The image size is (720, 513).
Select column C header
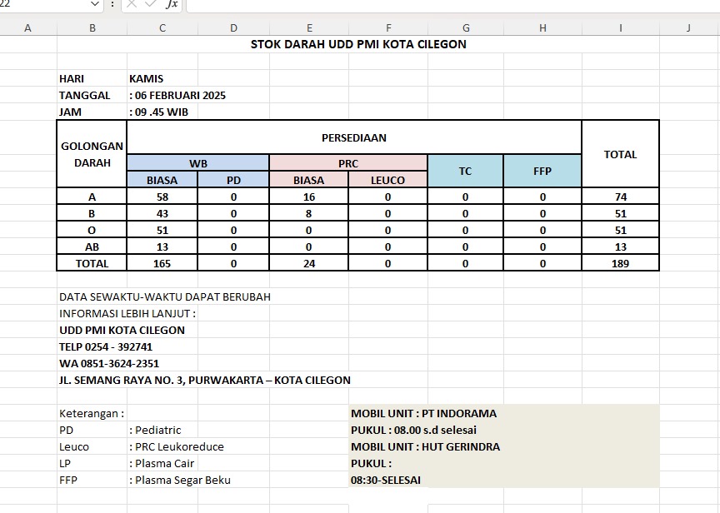tap(162, 27)
